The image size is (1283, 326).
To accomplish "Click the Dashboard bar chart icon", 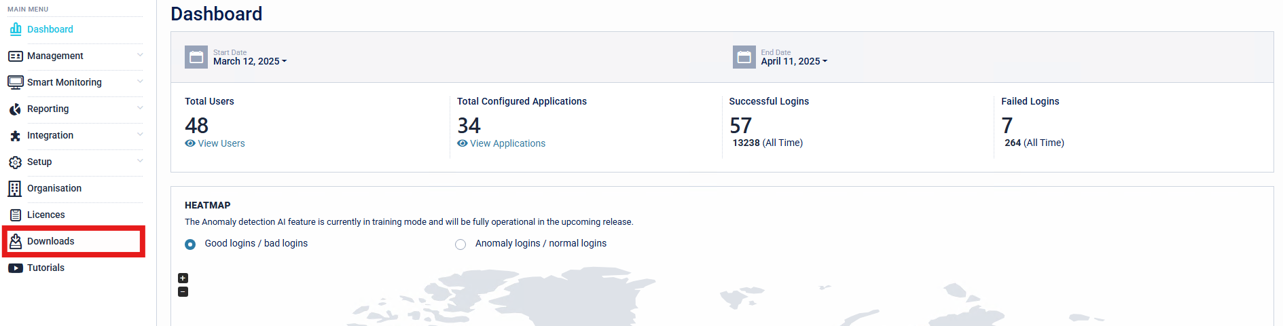I will click(x=15, y=29).
